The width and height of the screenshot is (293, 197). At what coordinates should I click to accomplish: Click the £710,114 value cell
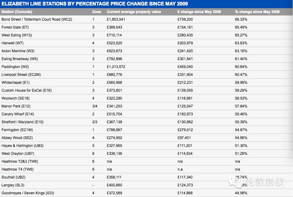[114, 35]
